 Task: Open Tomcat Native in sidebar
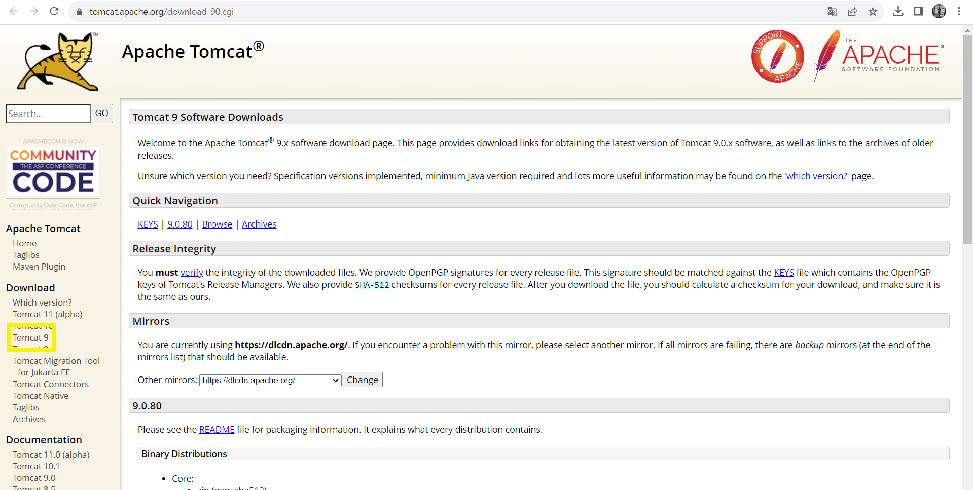coord(41,396)
